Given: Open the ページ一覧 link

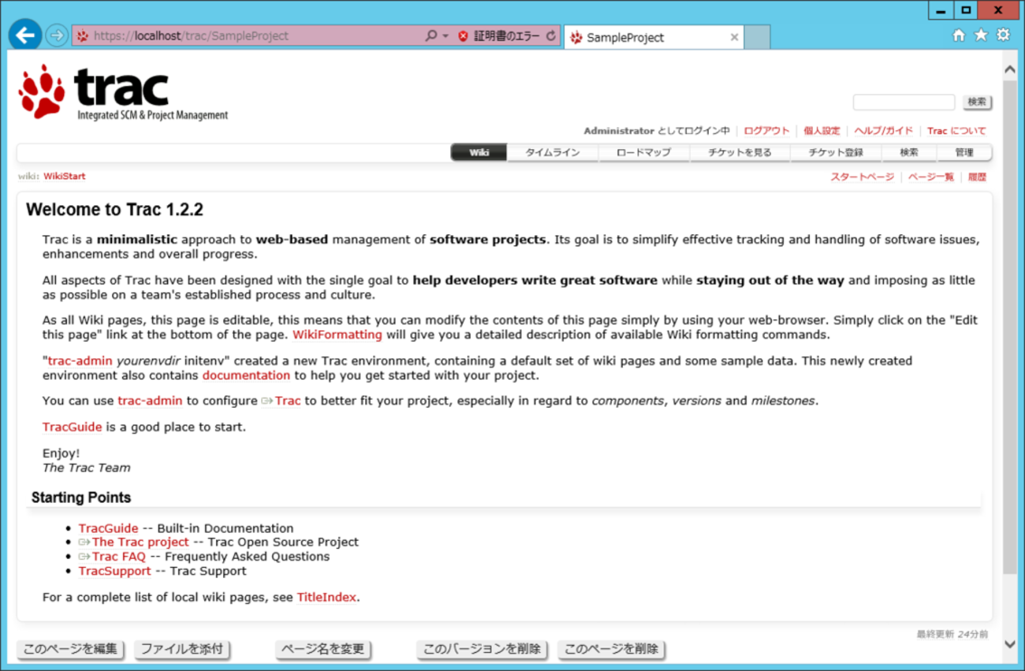Looking at the screenshot, I should [930, 177].
